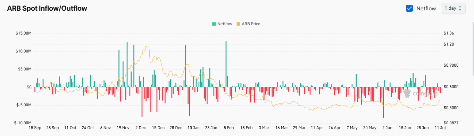Click the $-5.00M axis label
The width and height of the screenshot is (474, 136).
[24, 105]
